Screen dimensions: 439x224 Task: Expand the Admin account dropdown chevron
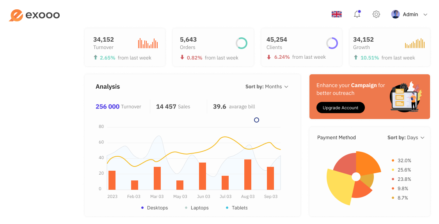[425, 14]
